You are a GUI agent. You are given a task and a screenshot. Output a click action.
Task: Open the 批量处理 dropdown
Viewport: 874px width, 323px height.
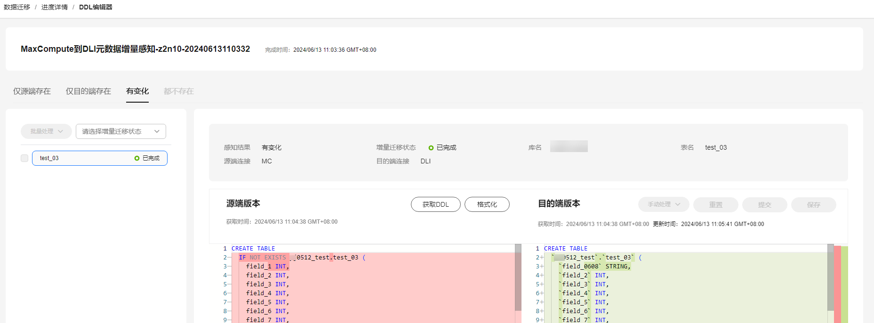(46, 131)
